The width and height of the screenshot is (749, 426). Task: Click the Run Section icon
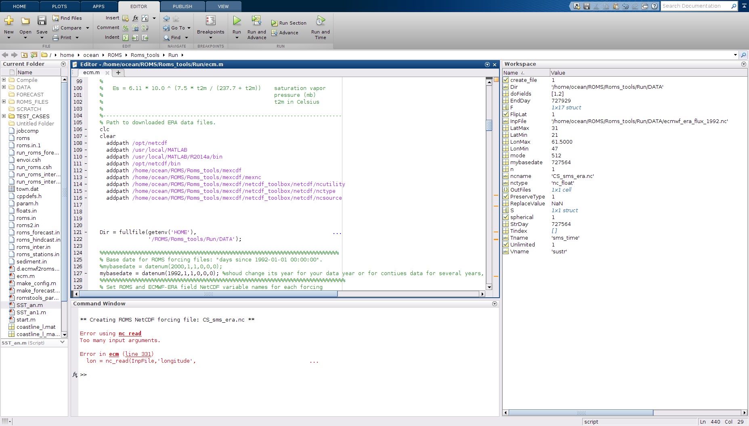point(275,23)
